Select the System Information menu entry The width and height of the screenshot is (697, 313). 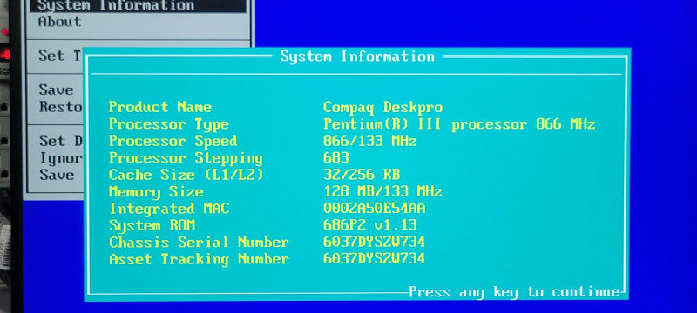pos(138,5)
